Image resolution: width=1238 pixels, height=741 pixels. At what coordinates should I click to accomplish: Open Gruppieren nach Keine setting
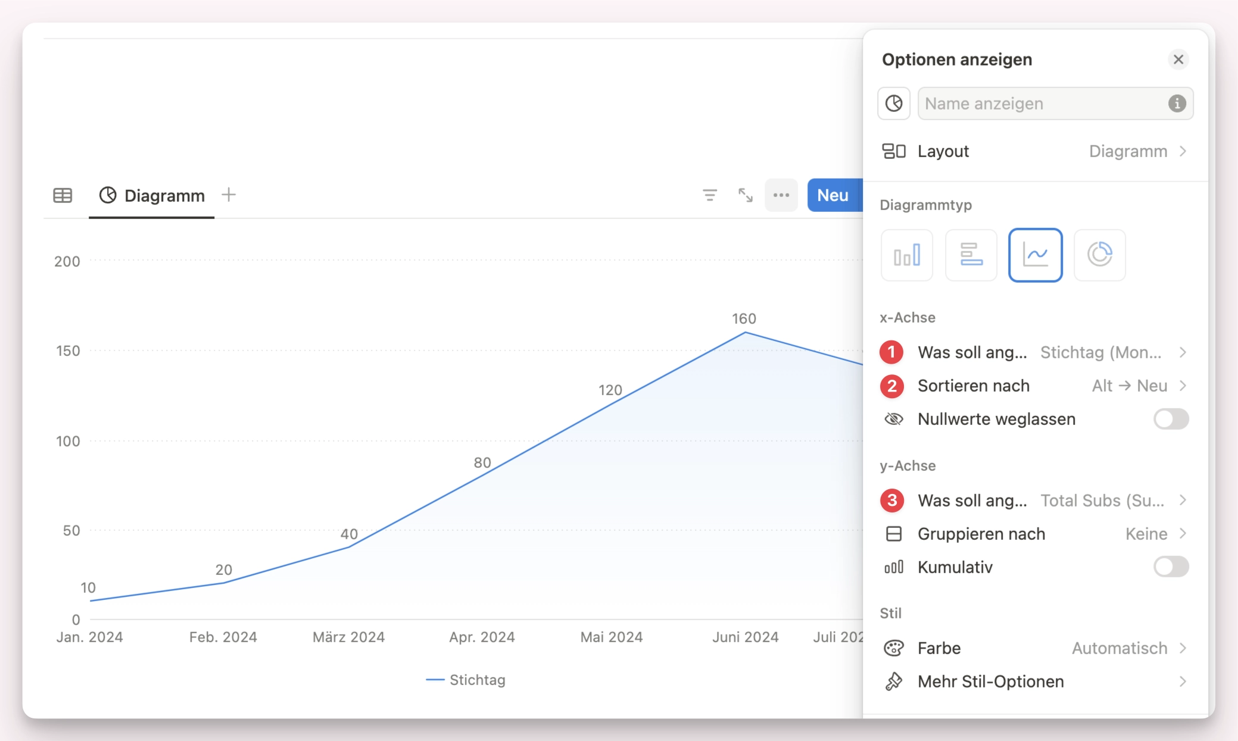1035,534
